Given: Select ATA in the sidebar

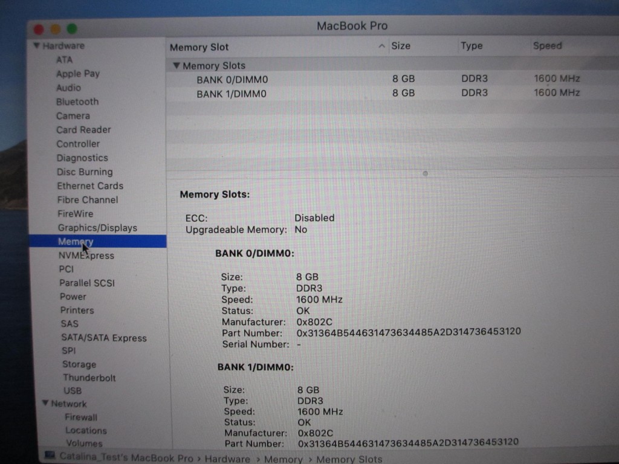Looking at the screenshot, I should [64, 60].
